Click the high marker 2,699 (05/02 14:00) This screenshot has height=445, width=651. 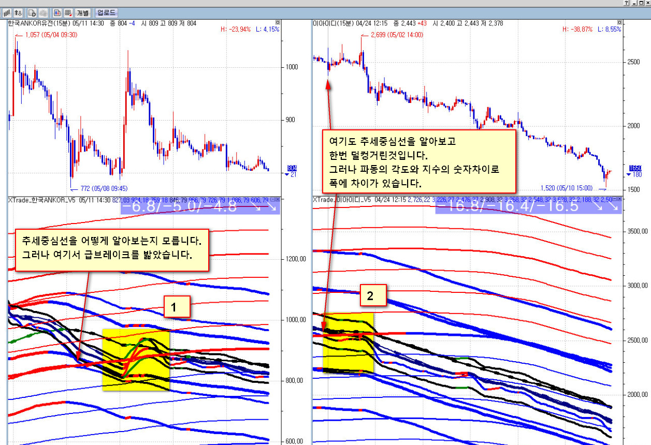(397, 35)
